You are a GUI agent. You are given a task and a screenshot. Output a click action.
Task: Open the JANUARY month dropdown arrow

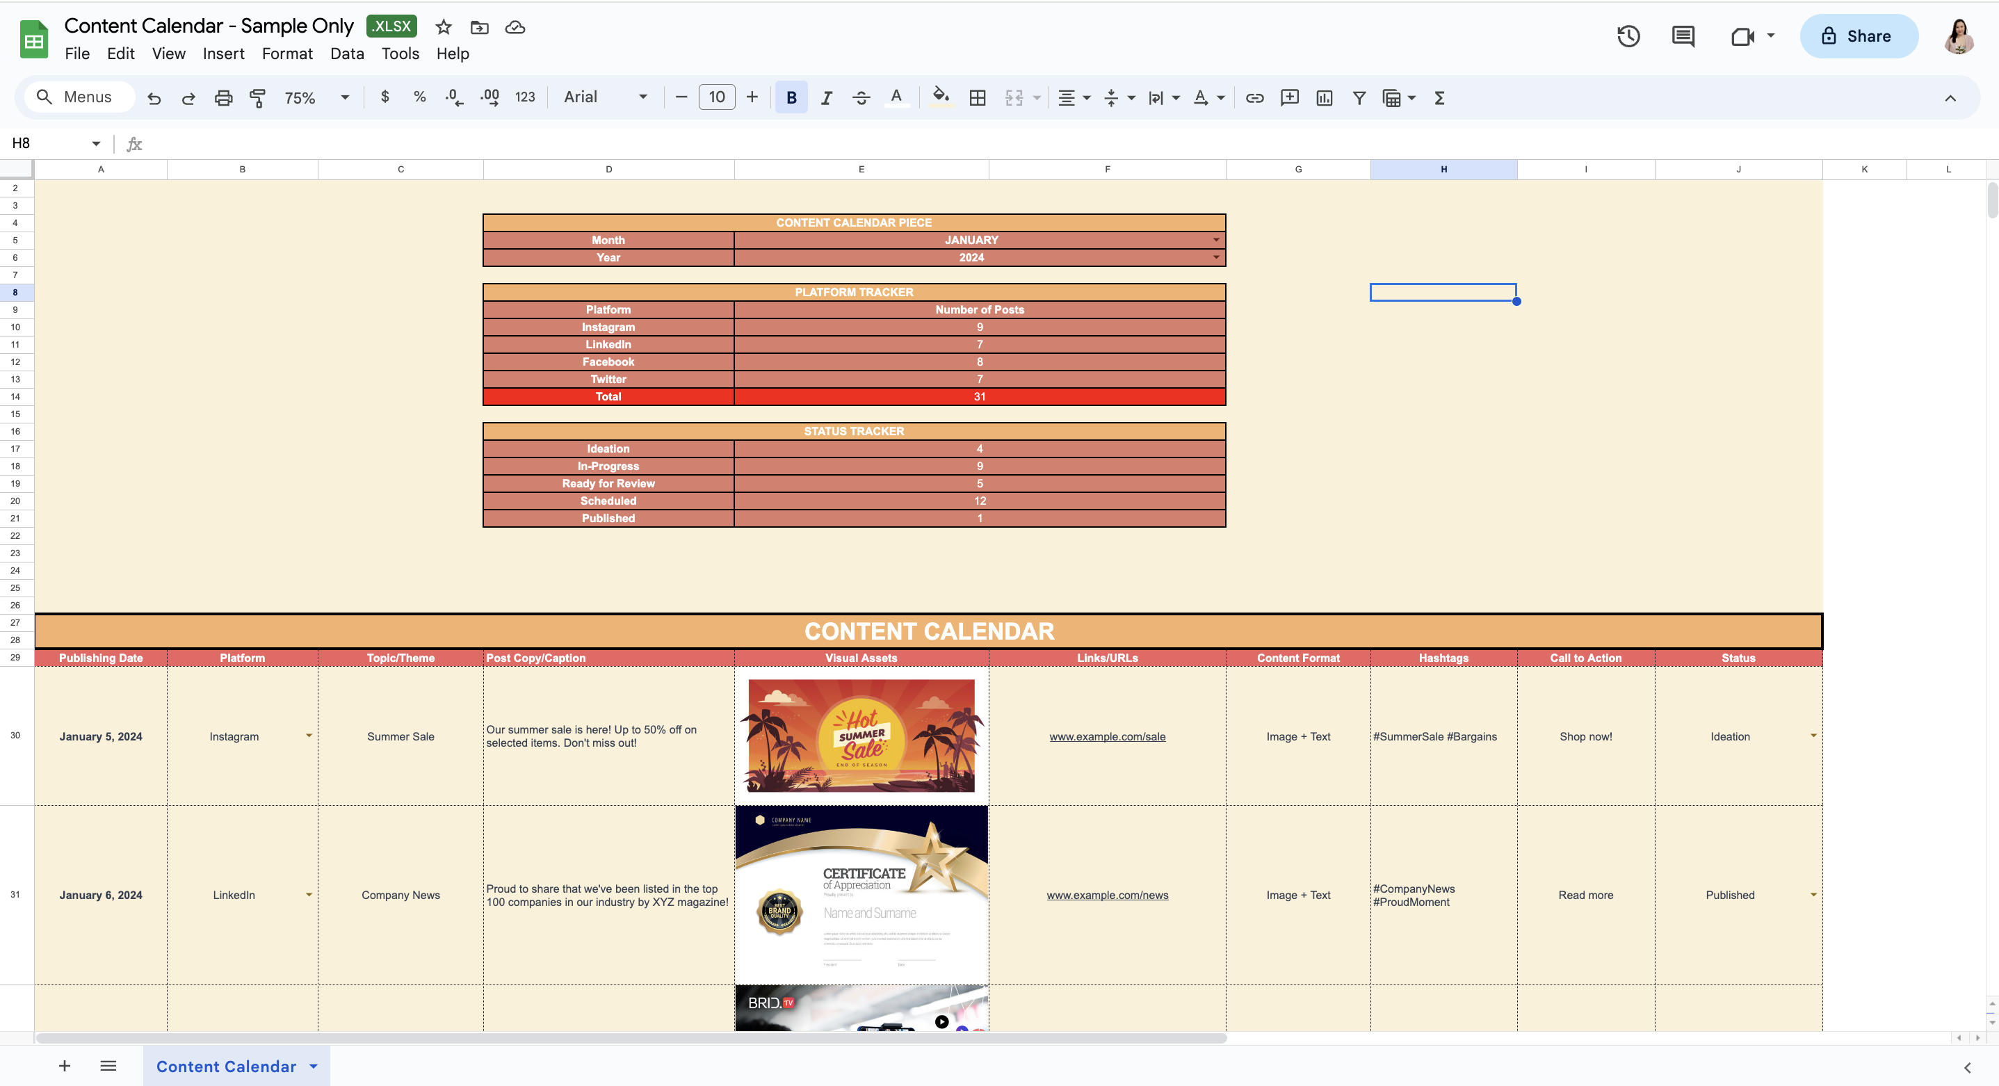click(x=1216, y=241)
